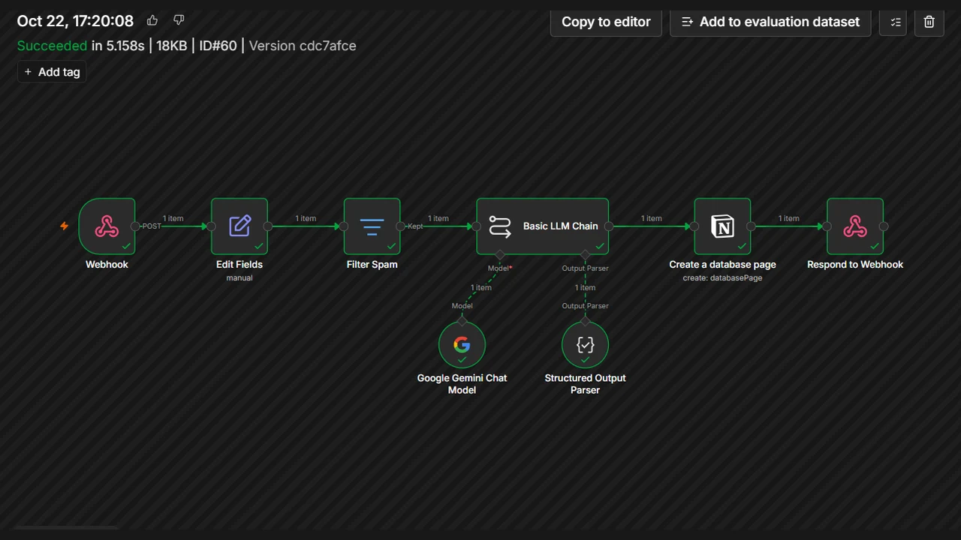Image resolution: width=961 pixels, height=540 pixels.
Task: Open the Respond to Webhook node
Action: [x=855, y=226]
